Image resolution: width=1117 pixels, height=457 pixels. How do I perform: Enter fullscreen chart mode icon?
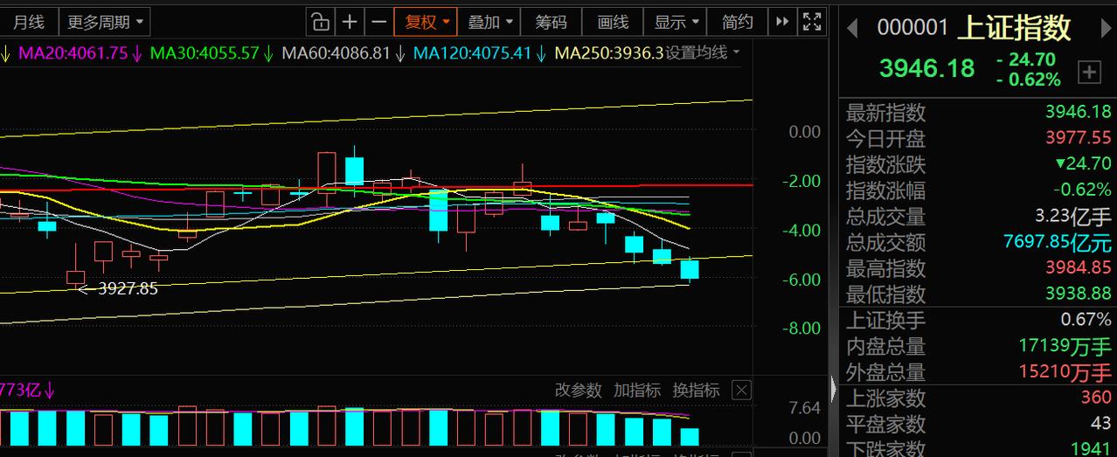coord(812,22)
